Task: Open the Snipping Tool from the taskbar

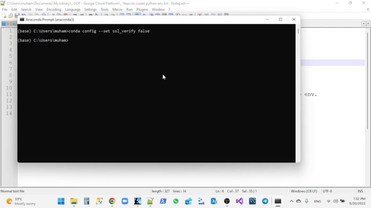Action: (x=99, y=201)
